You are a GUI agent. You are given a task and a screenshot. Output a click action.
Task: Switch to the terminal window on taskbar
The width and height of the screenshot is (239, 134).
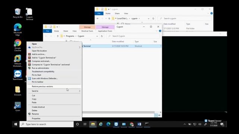coord(147,124)
